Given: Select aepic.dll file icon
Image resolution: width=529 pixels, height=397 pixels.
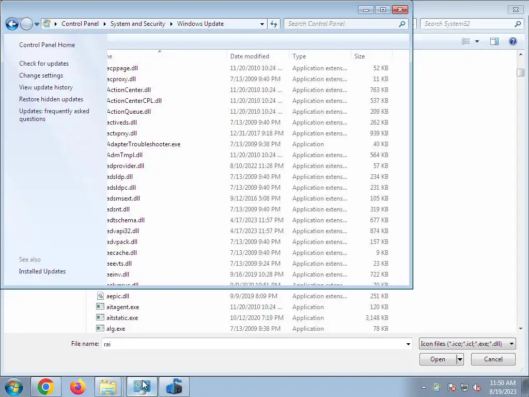Looking at the screenshot, I should [100, 296].
